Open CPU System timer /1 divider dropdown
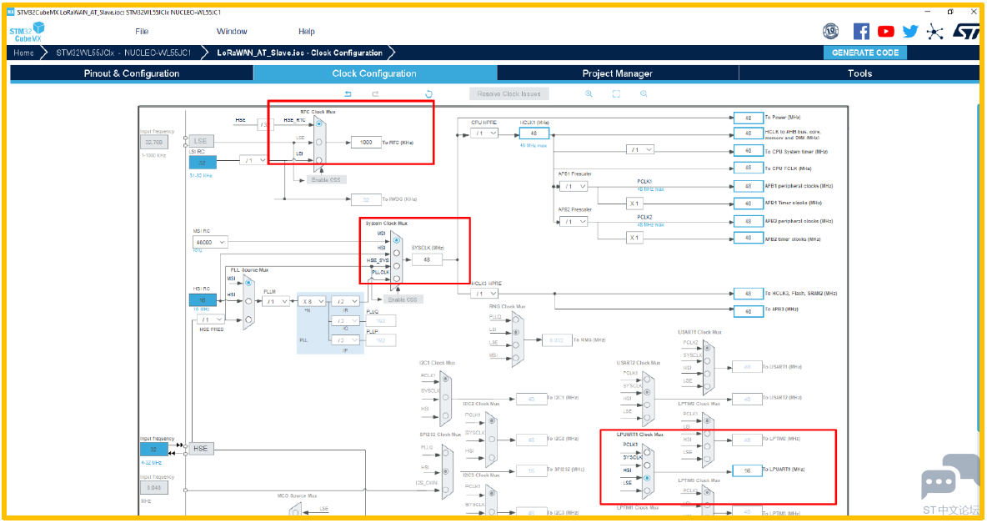This screenshot has height=523, width=987. point(640,150)
